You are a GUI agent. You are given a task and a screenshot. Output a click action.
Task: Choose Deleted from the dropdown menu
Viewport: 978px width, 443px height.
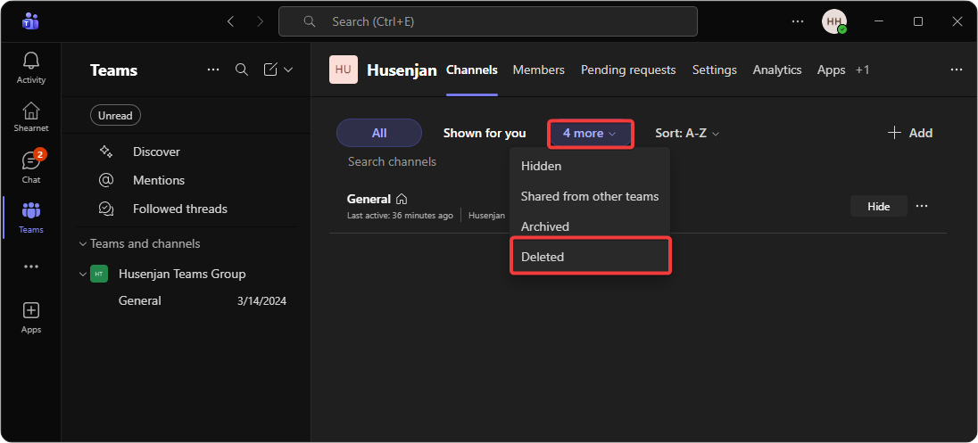pyautogui.click(x=543, y=257)
